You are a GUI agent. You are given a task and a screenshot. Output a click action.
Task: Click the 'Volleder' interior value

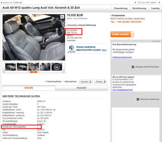[41, 135]
